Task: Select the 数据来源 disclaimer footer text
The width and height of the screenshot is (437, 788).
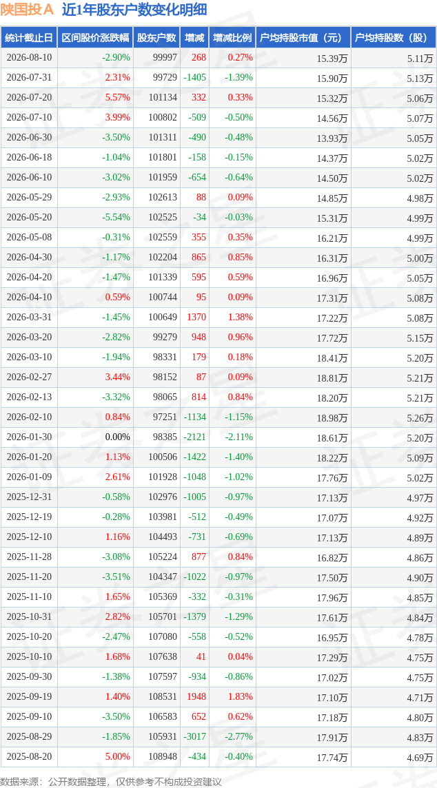Action: click(111, 782)
